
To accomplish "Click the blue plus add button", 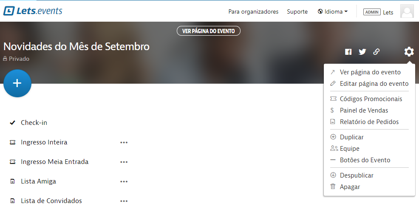I will click(17, 83).
